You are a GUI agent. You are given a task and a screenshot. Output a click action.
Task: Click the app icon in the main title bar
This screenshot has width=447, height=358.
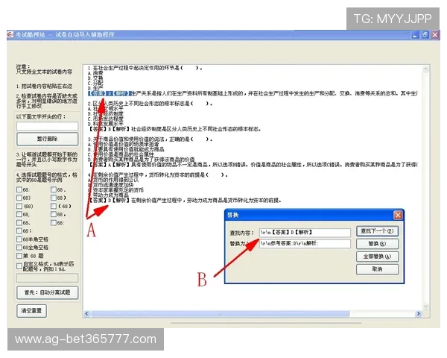pos(10,34)
